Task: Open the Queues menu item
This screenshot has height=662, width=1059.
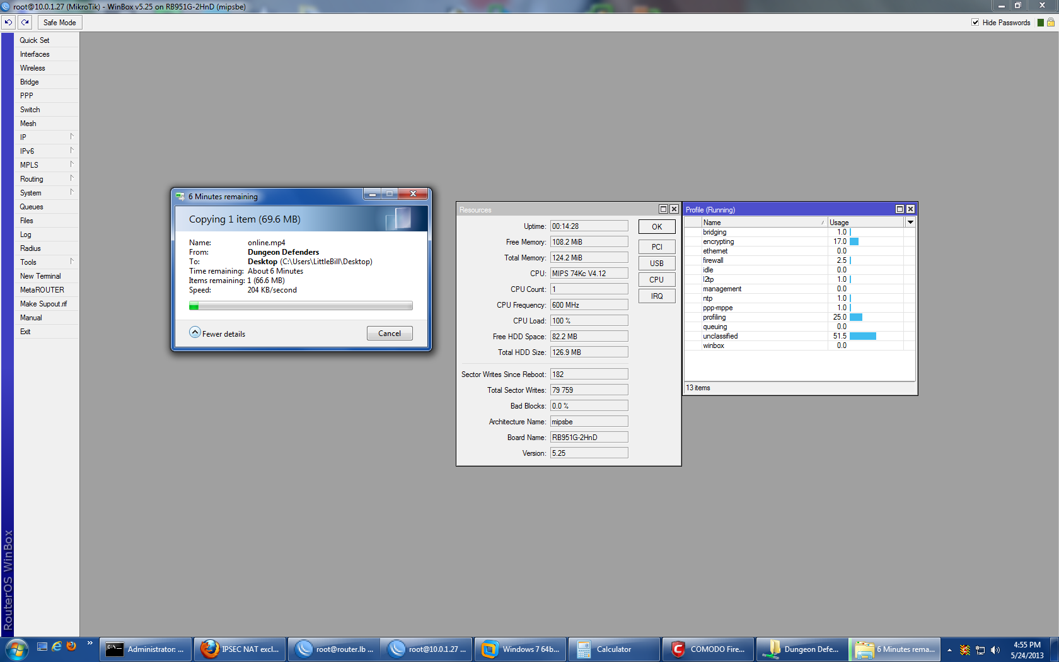Action: point(47,207)
